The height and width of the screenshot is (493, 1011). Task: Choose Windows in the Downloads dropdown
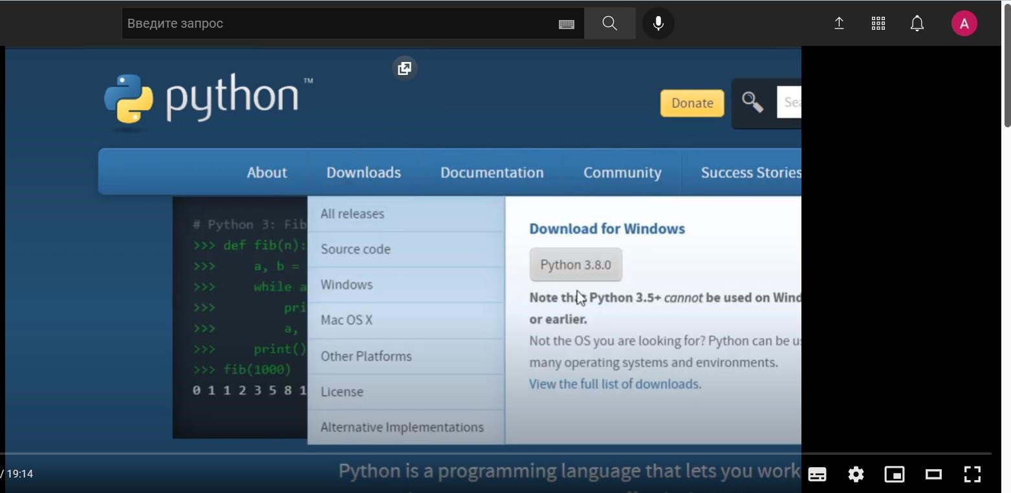(406, 285)
